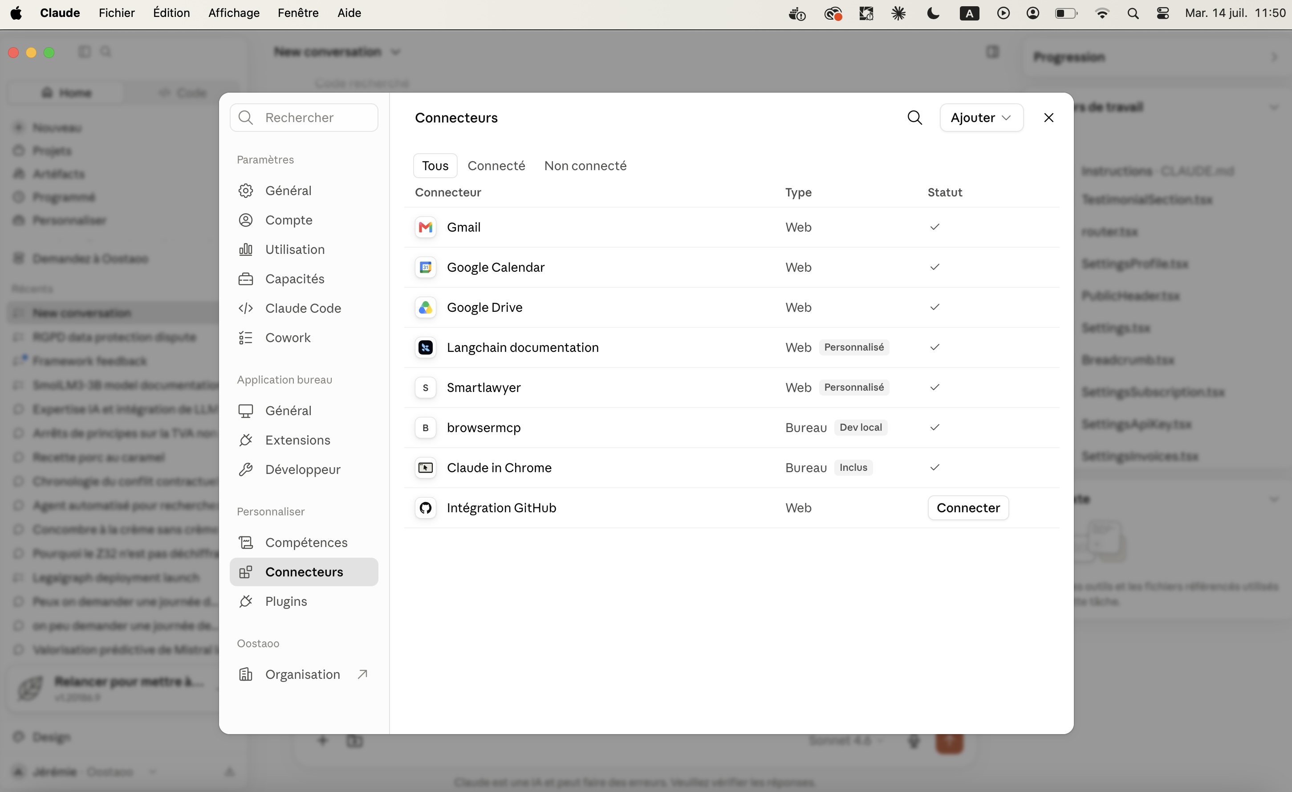The height and width of the screenshot is (792, 1292).
Task: Open the Cowork settings section
Action: pos(304,337)
